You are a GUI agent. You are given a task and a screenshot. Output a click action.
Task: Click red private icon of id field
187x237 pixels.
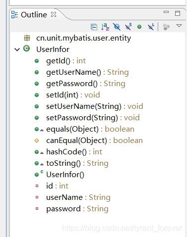(x=37, y=186)
